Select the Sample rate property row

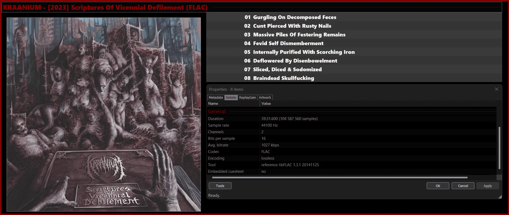(352, 125)
